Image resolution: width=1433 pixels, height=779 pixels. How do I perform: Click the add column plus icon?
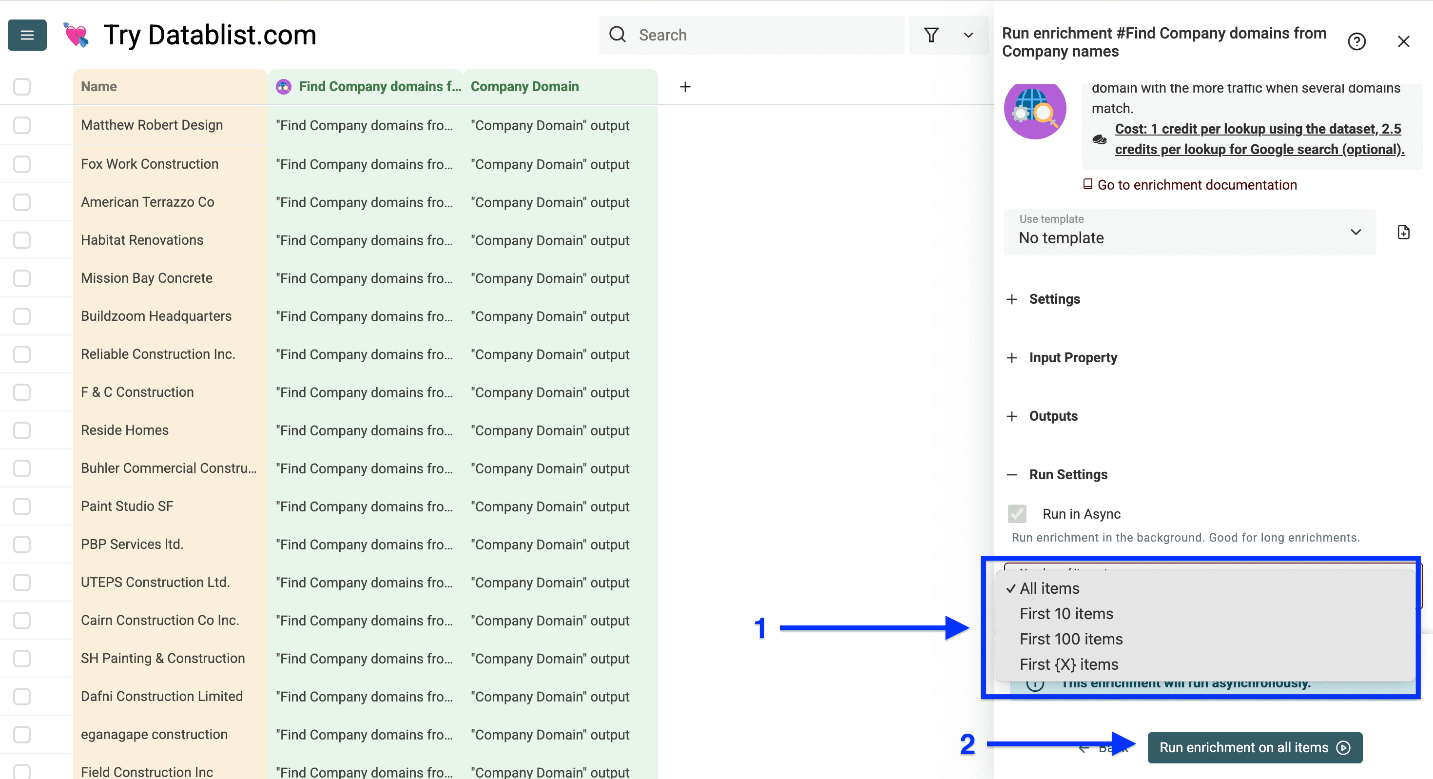pyautogui.click(x=685, y=87)
